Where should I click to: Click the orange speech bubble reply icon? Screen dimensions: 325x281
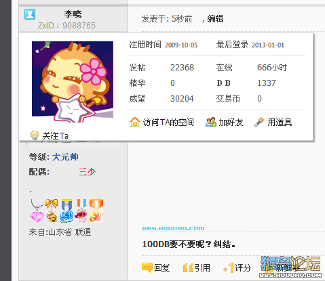point(147,267)
